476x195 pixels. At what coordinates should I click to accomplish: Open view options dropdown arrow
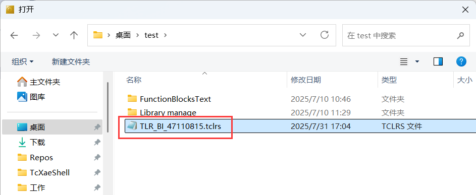click(417, 62)
